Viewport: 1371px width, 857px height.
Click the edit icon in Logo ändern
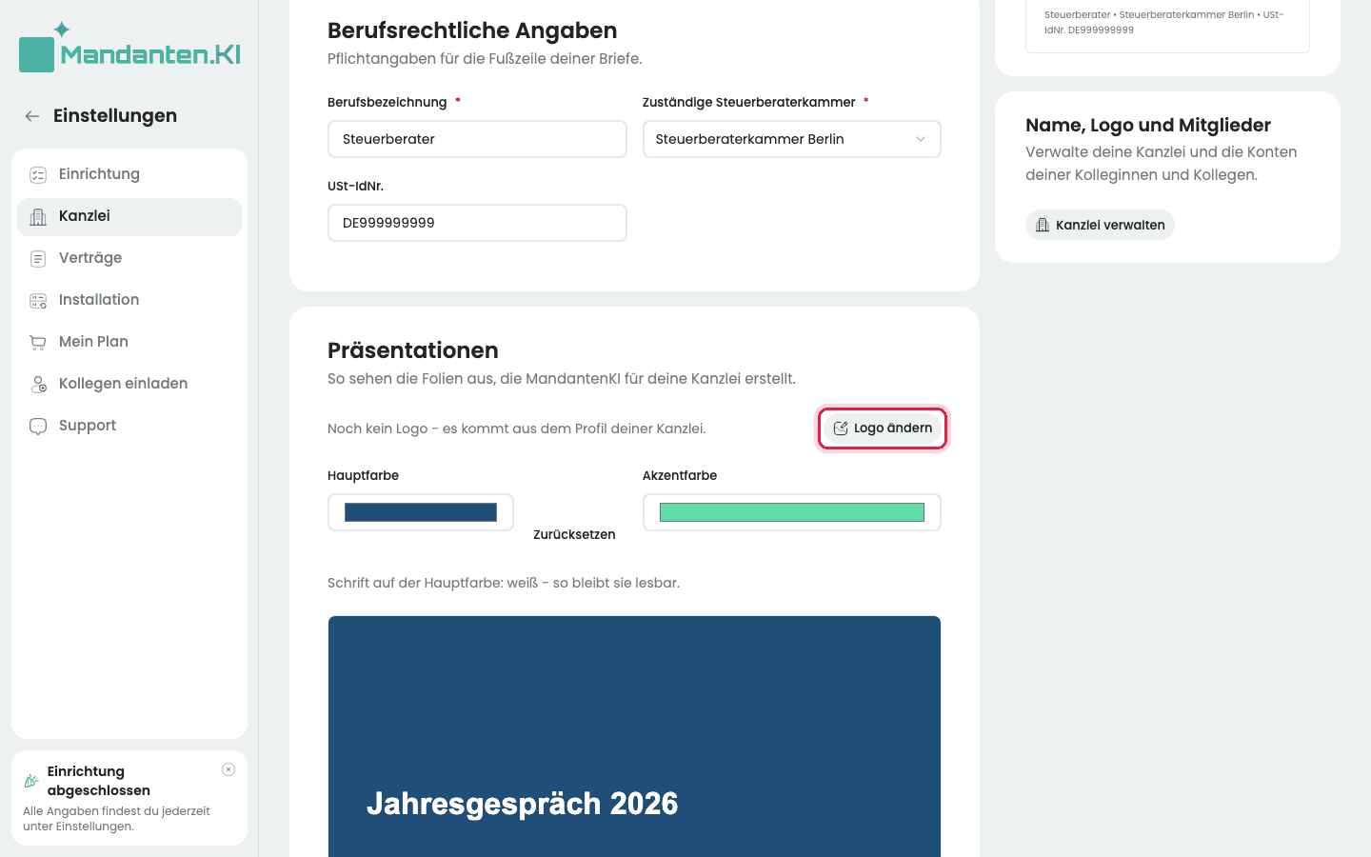tap(841, 428)
